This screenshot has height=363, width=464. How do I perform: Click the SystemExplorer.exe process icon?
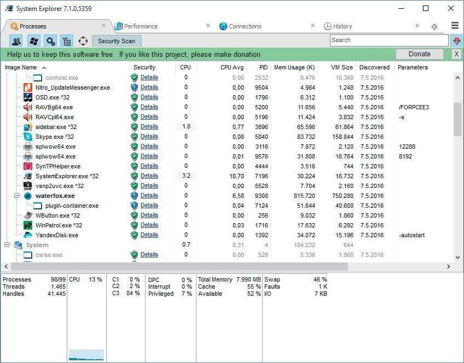(28, 176)
